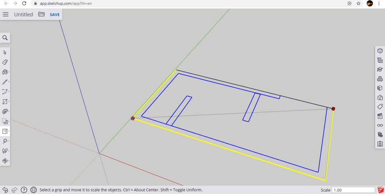
Task: Select the Orbit tool
Action: 5,161
